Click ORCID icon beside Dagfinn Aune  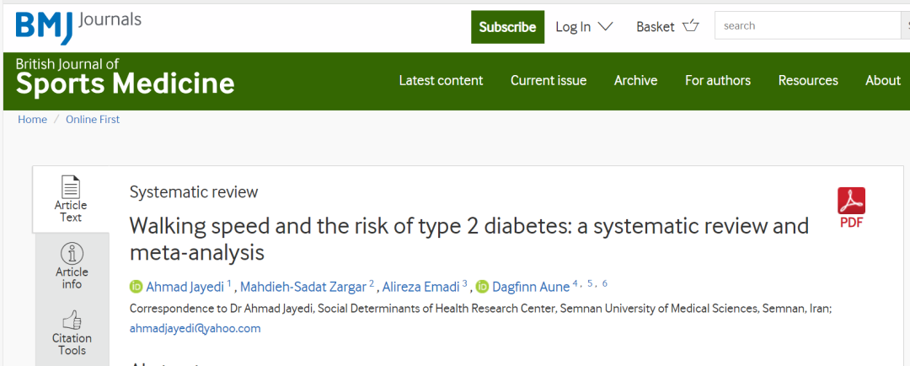[x=482, y=287]
